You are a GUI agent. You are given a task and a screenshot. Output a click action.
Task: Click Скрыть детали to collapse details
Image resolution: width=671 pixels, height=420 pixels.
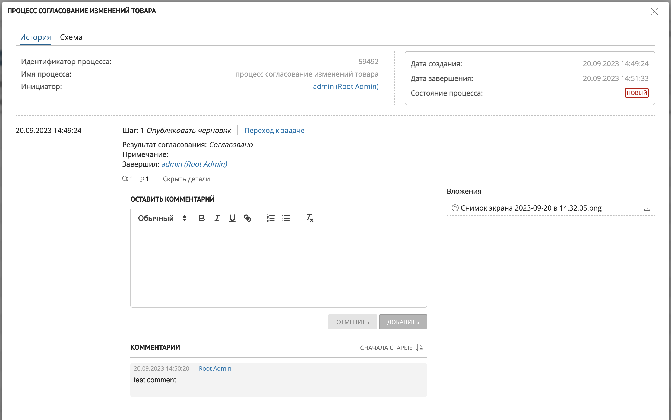pyautogui.click(x=186, y=179)
